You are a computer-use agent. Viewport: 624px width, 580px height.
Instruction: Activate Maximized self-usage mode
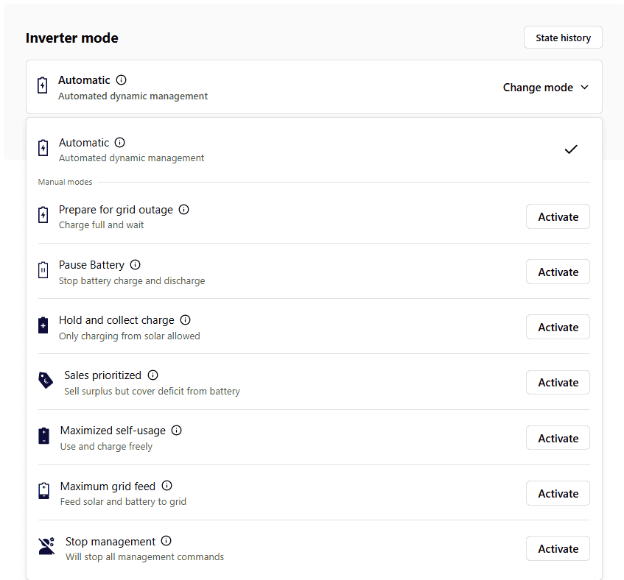click(x=558, y=438)
